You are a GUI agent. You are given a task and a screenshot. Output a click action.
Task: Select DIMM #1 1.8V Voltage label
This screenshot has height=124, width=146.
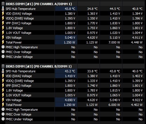click(14, 28)
